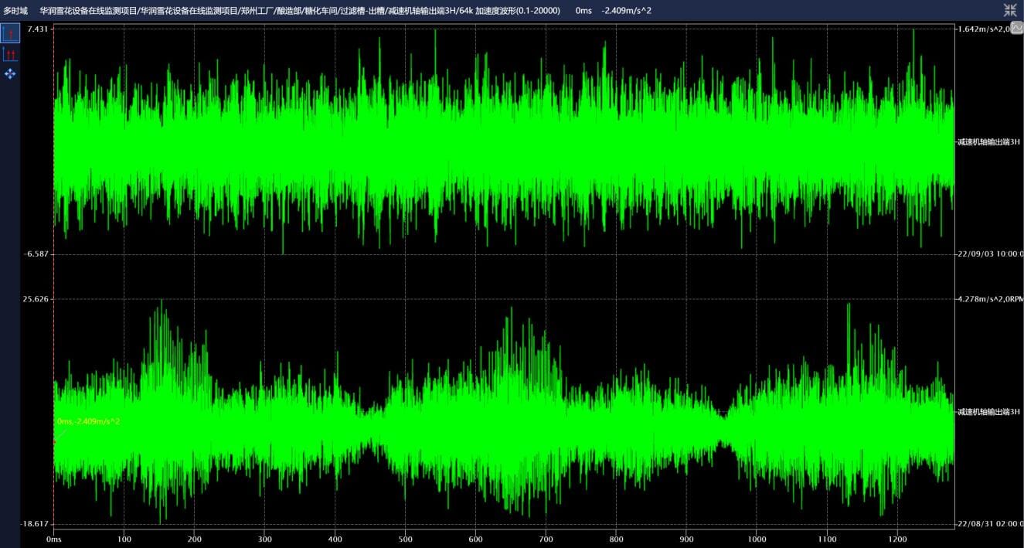Activate the double cursor tool icon
This screenshot has width=1024, height=548.
pyautogui.click(x=10, y=53)
